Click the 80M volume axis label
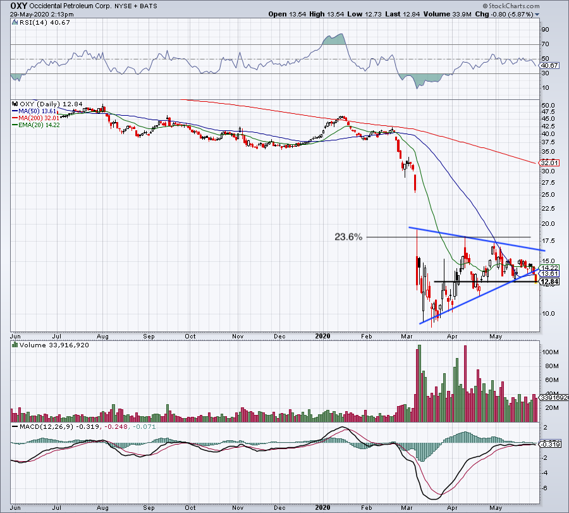This screenshot has width=569, height=513. (x=551, y=366)
